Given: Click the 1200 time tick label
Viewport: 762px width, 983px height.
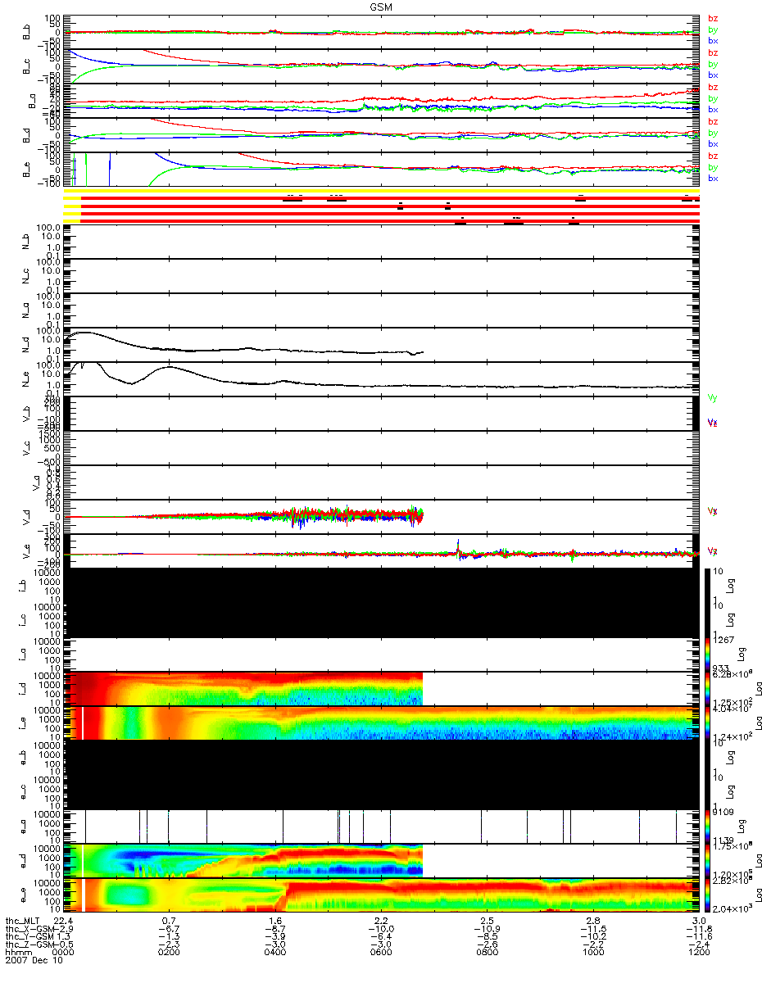Looking at the screenshot, I should pos(698,954).
